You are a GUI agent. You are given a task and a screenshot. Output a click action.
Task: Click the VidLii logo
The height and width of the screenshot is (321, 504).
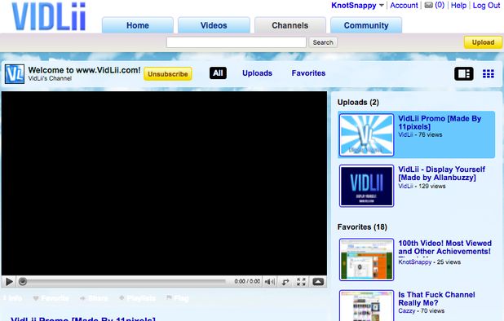coord(49,16)
